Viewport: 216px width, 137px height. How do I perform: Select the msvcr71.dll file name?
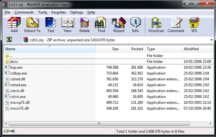pos(19,108)
